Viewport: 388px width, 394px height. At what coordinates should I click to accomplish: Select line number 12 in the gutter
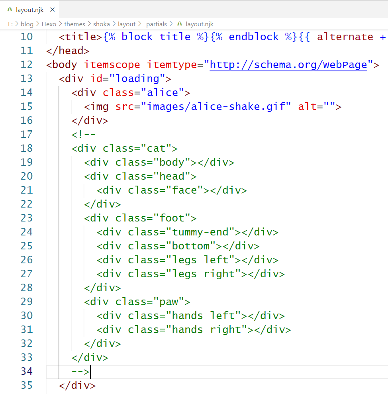(26, 65)
